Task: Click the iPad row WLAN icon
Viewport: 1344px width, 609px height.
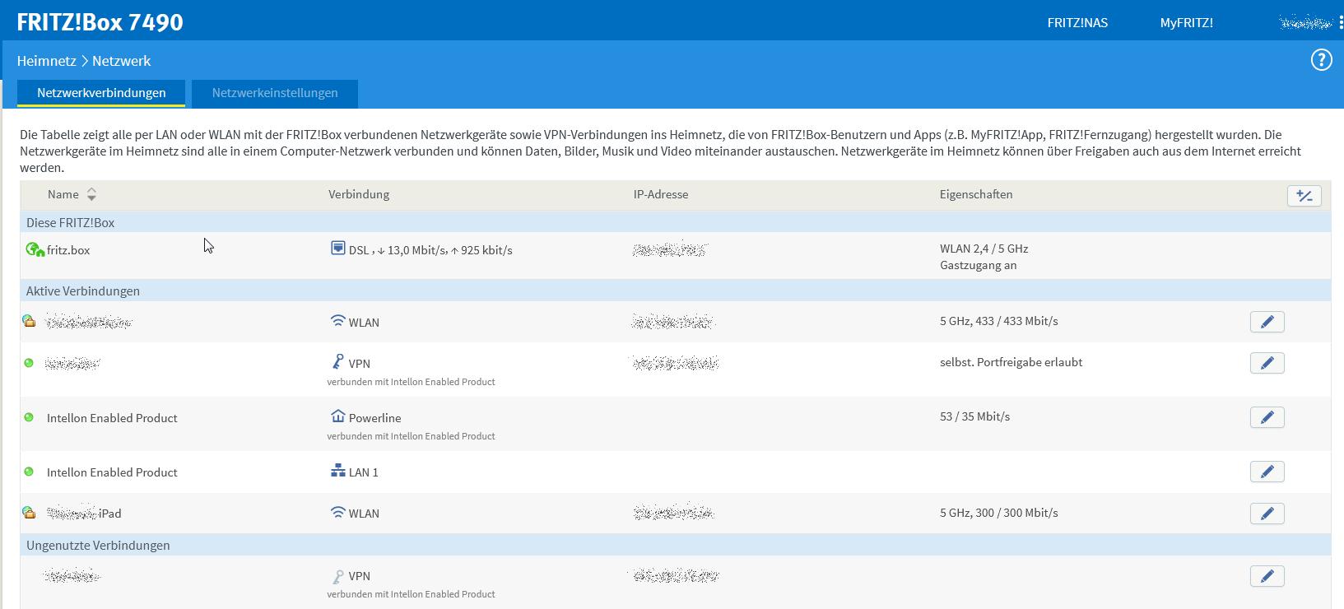Action: tap(337, 512)
